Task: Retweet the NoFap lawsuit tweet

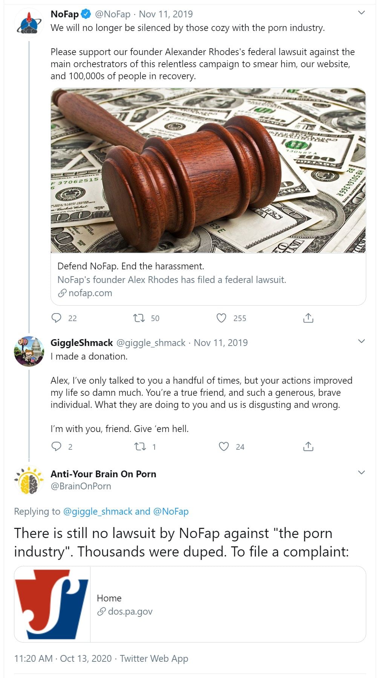Action: pos(139,318)
